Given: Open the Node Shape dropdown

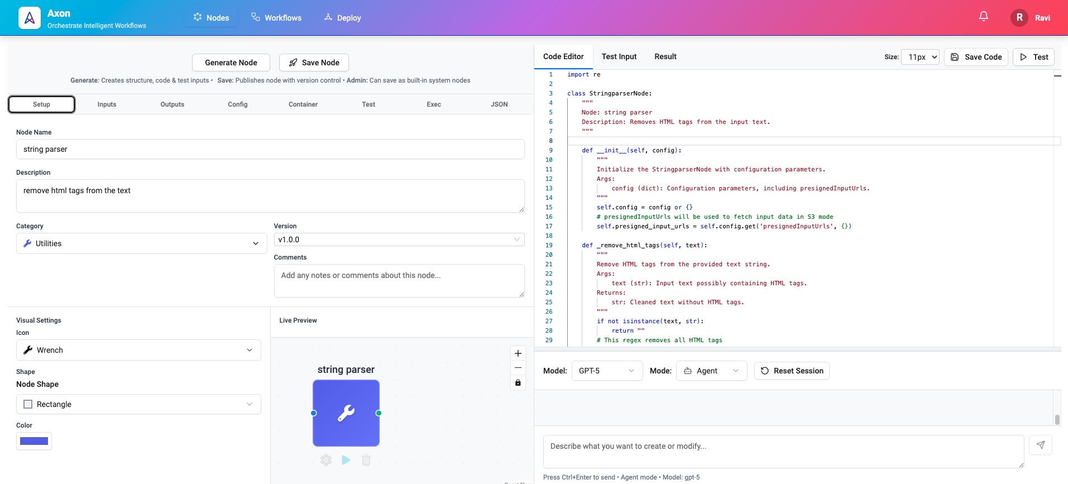Looking at the screenshot, I should (138, 404).
